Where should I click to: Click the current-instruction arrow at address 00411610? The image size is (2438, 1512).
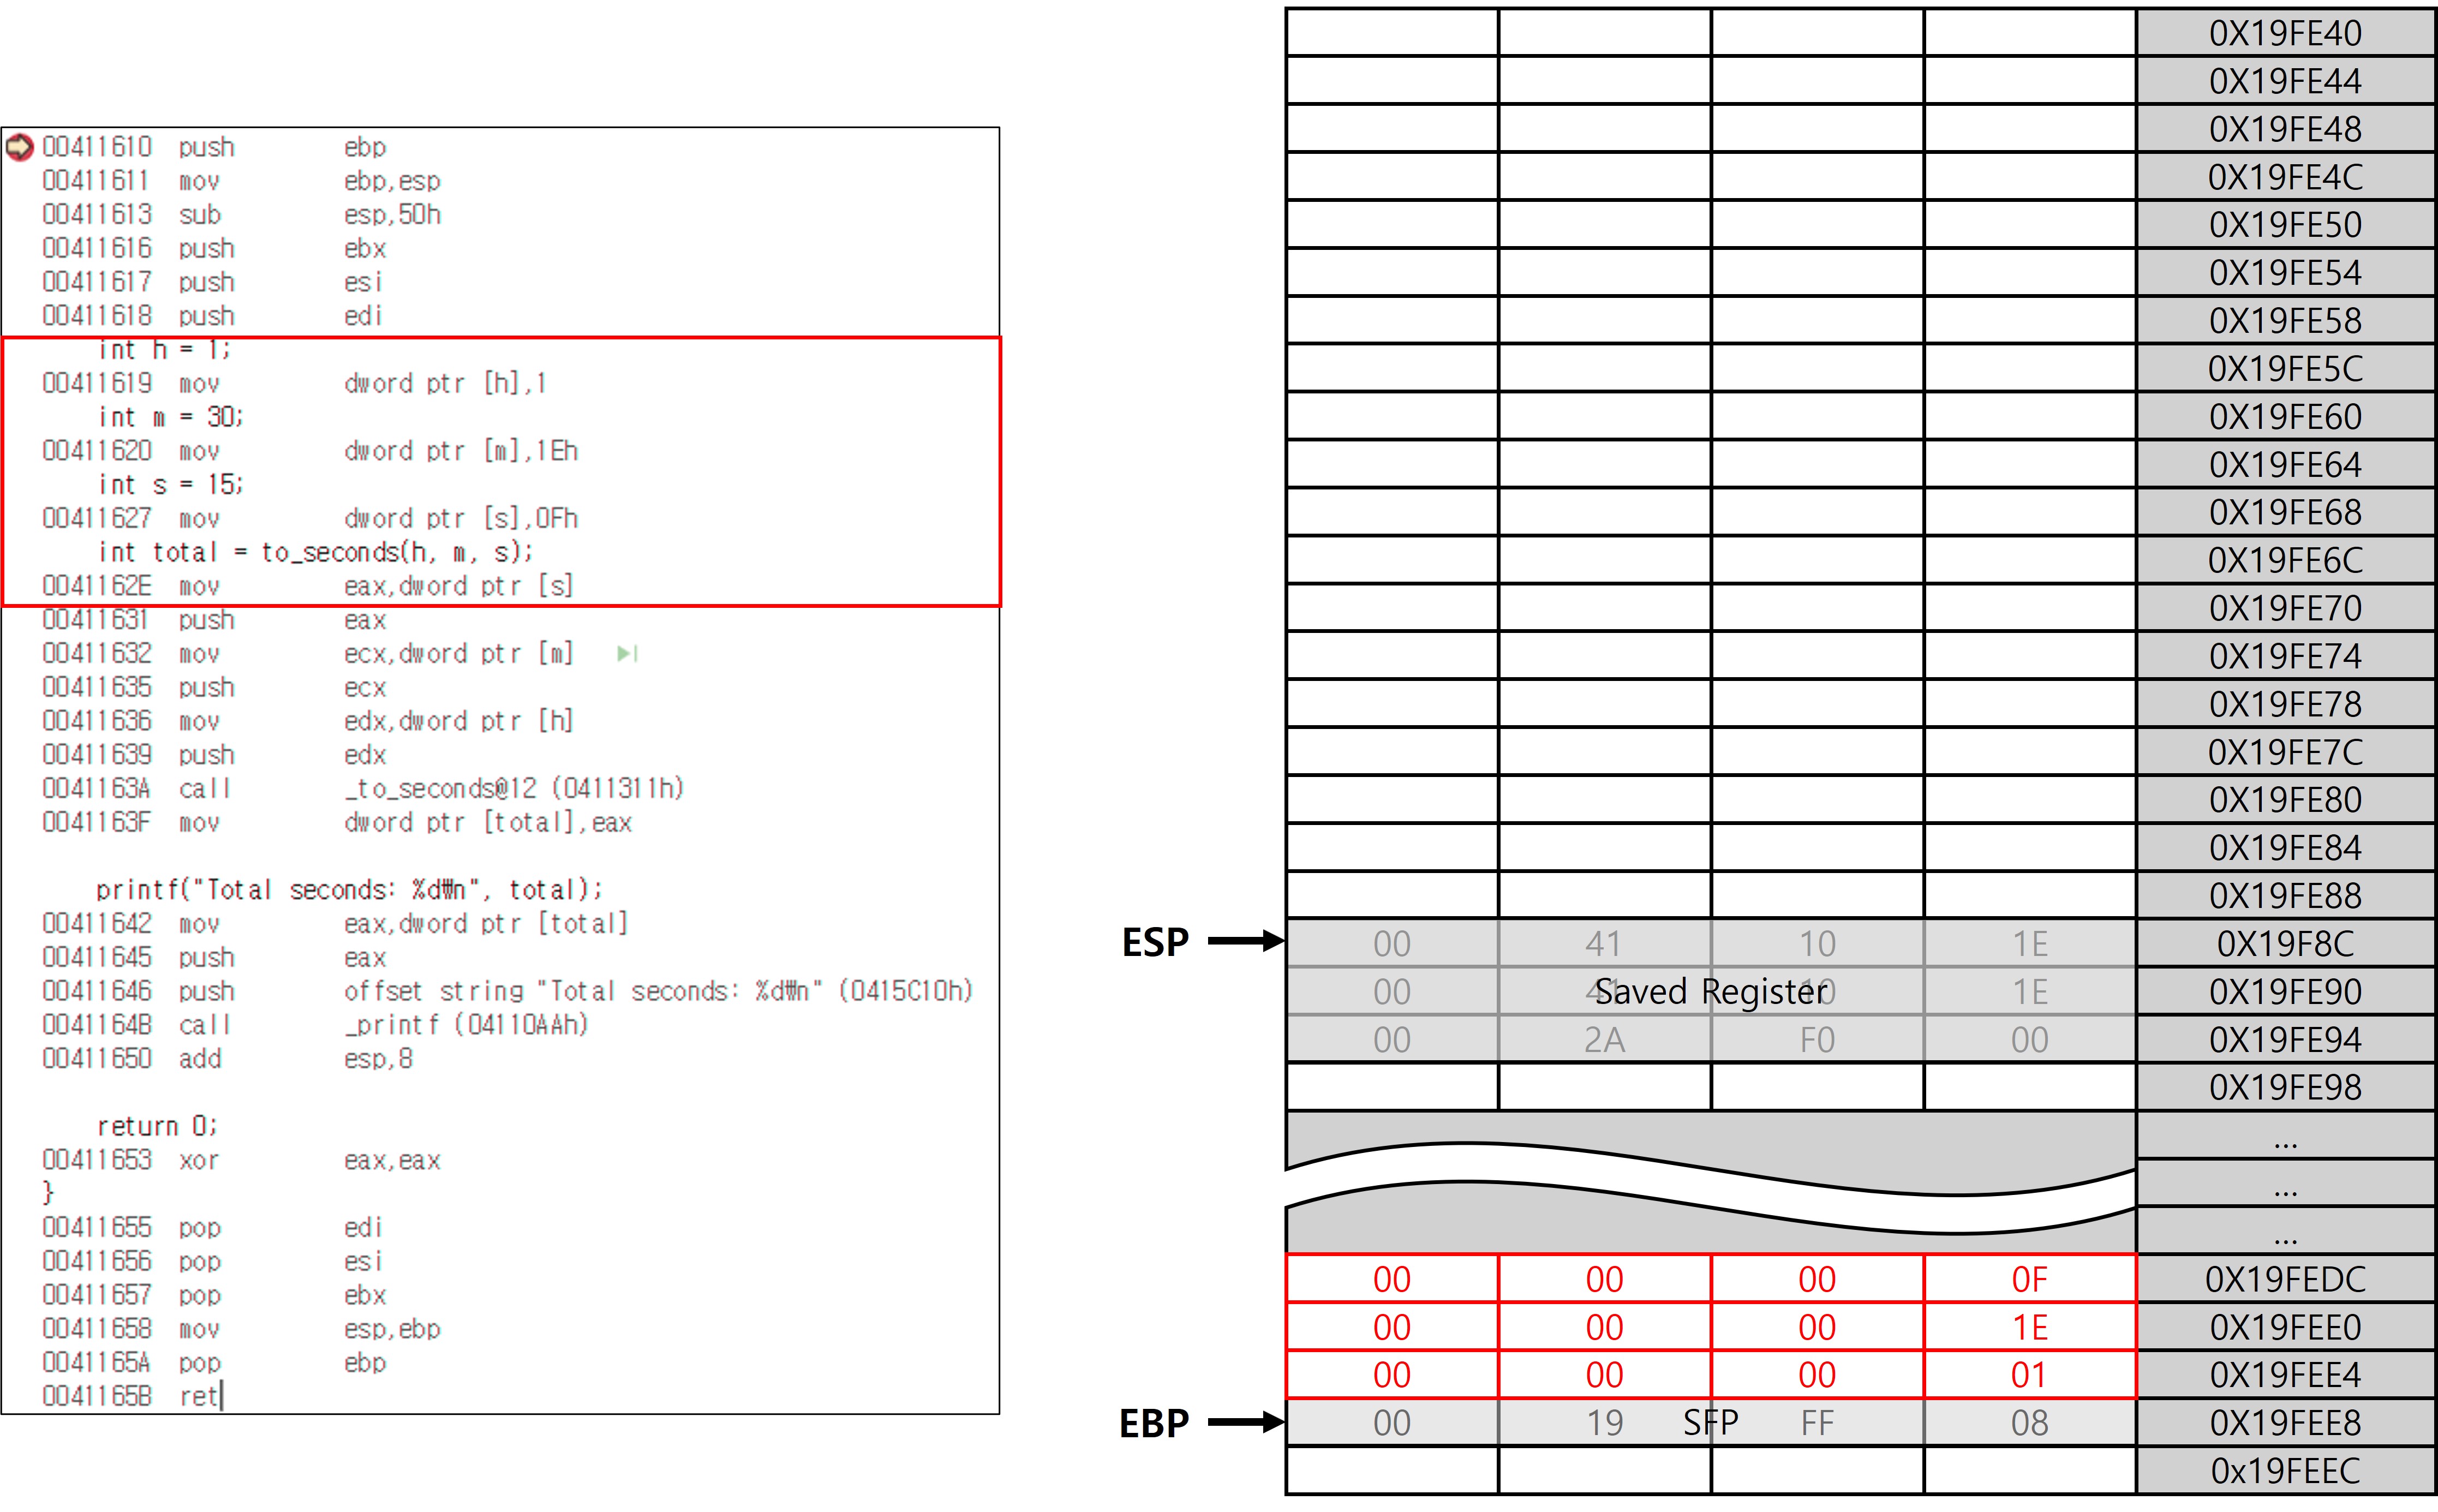19,147
